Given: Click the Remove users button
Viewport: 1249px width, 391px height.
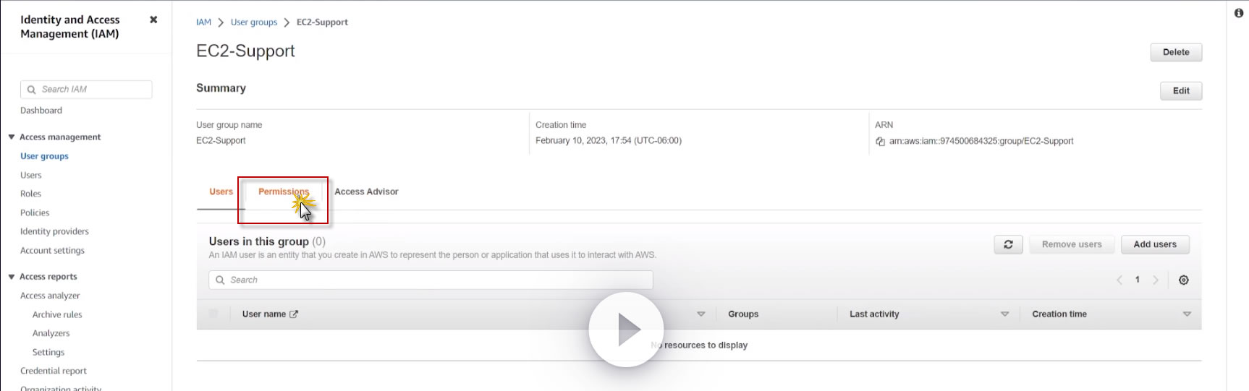Looking at the screenshot, I should tap(1072, 244).
